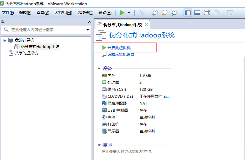This screenshot has width=245, height=160.
Task: Enter full screen mode icon
Action: coord(207,13)
